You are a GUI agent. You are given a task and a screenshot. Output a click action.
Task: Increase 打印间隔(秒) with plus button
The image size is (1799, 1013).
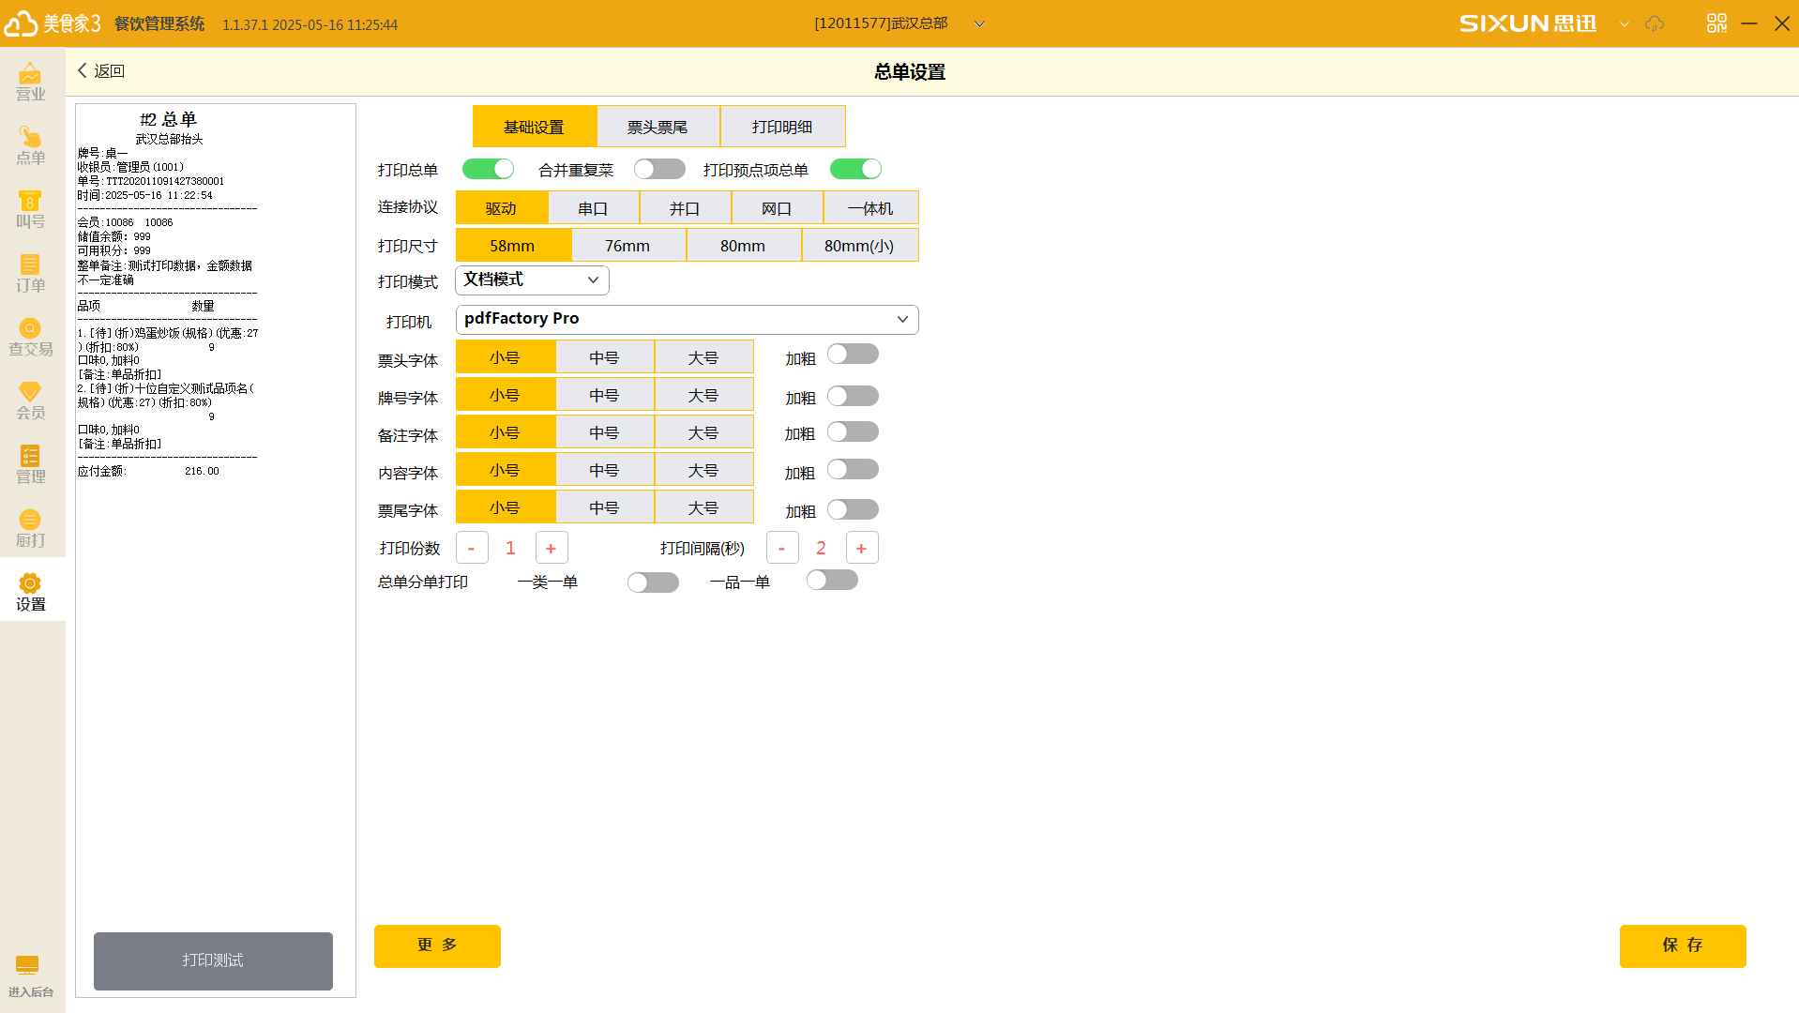point(862,548)
